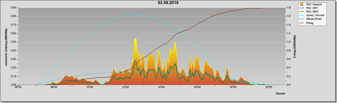Viewport: 337px width, 103px height.
Task: Click the chart title 03.09.2016
Action: pyautogui.click(x=168, y=3)
